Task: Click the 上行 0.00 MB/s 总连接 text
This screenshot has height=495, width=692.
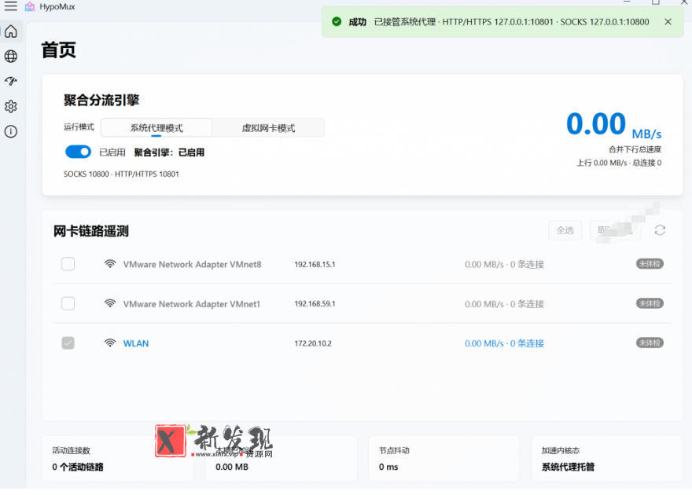Action: (619, 163)
